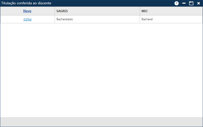Click blank space right of Bacharelado text
203x127 pixels.
[x=106, y=19]
